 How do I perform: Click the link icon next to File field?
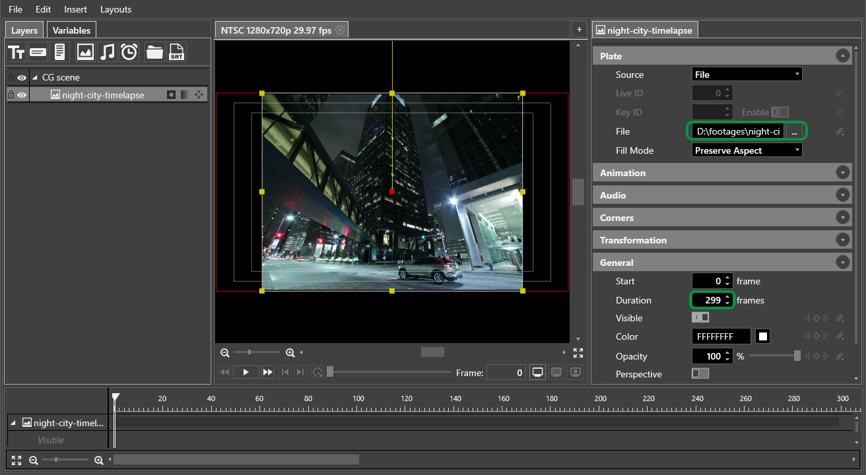point(840,131)
